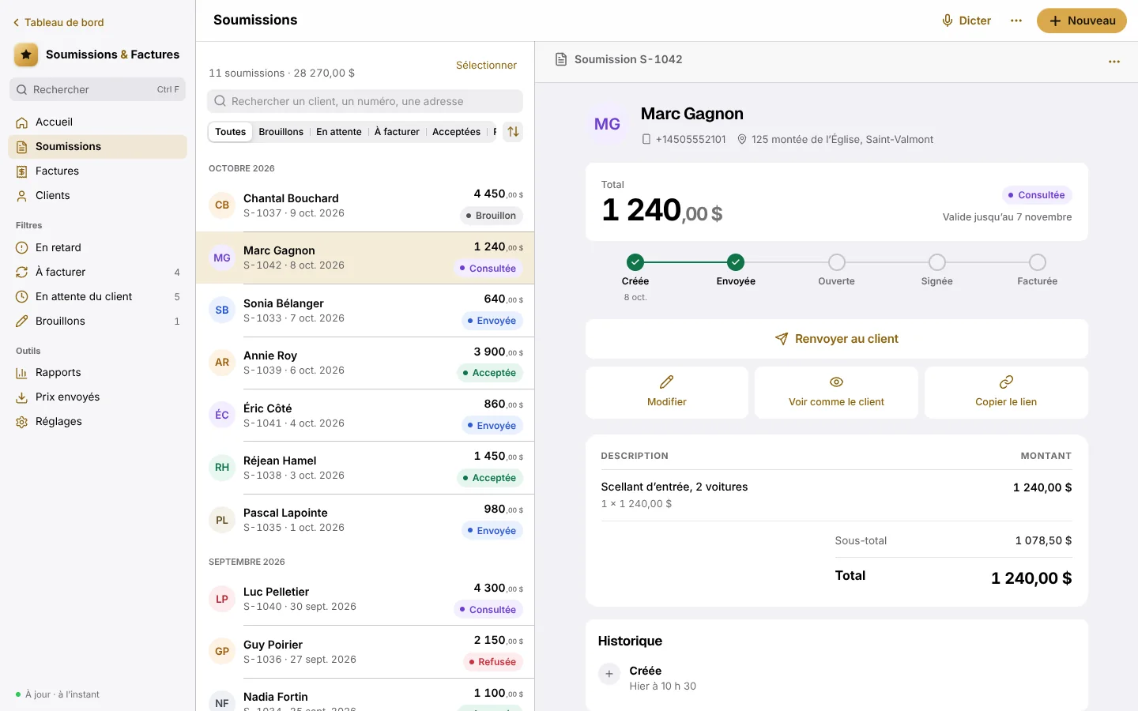1138x711 pixels.
Task: Click the Brouillons pencil icon
Action: point(22,322)
